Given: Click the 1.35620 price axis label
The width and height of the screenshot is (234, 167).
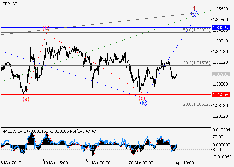Looking at the screenshot, I should (220, 9).
